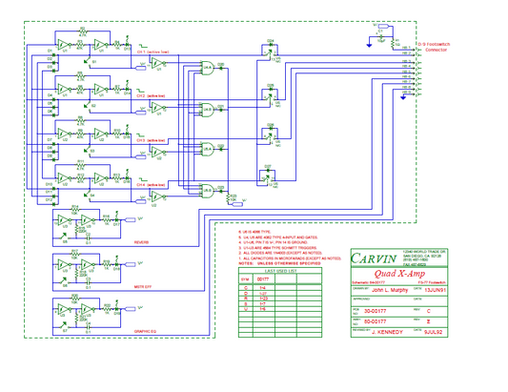Click the U4.A AND gate symbol
The height and width of the screenshot is (392, 508).
208,68
